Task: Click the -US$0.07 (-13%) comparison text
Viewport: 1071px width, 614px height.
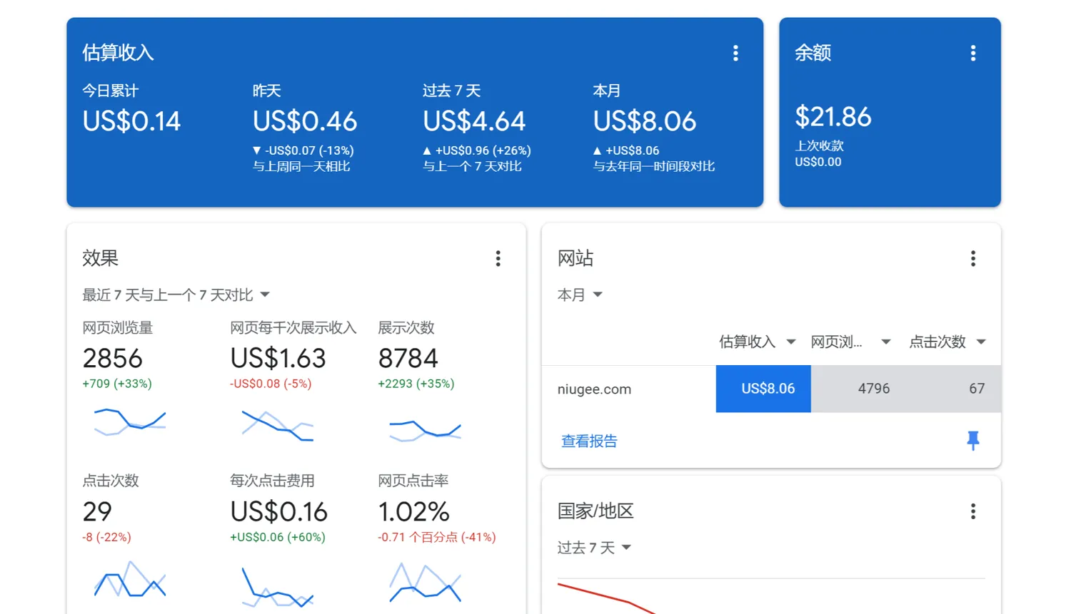Action: [303, 150]
